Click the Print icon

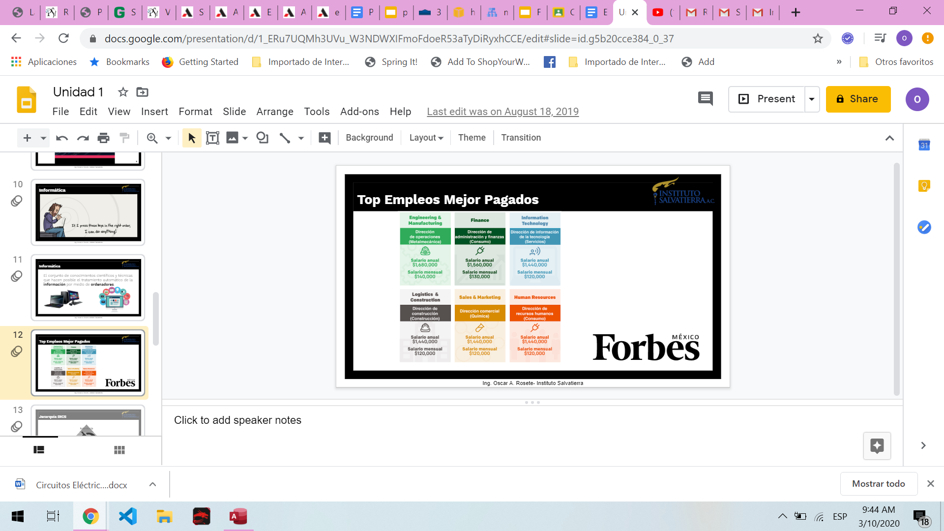point(103,138)
